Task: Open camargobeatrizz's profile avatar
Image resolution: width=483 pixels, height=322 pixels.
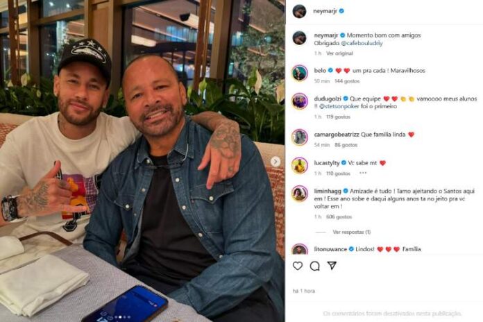Action: [x=300, y=137]
